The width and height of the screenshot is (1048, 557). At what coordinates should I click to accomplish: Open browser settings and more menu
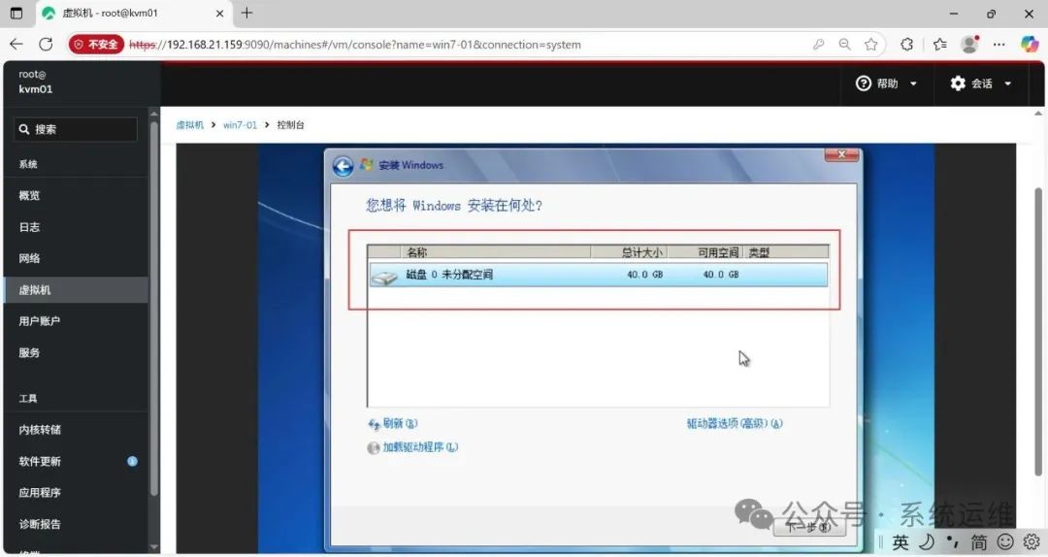tap(999, 44)
